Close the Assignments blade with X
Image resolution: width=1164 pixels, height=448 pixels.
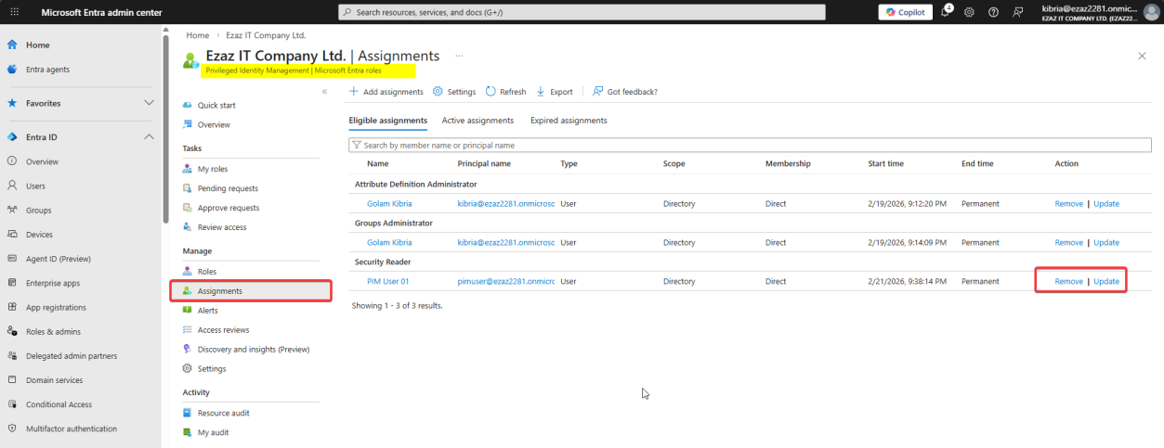[1142, 57]
